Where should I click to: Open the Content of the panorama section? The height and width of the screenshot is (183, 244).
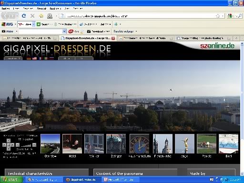pos(135,173)
